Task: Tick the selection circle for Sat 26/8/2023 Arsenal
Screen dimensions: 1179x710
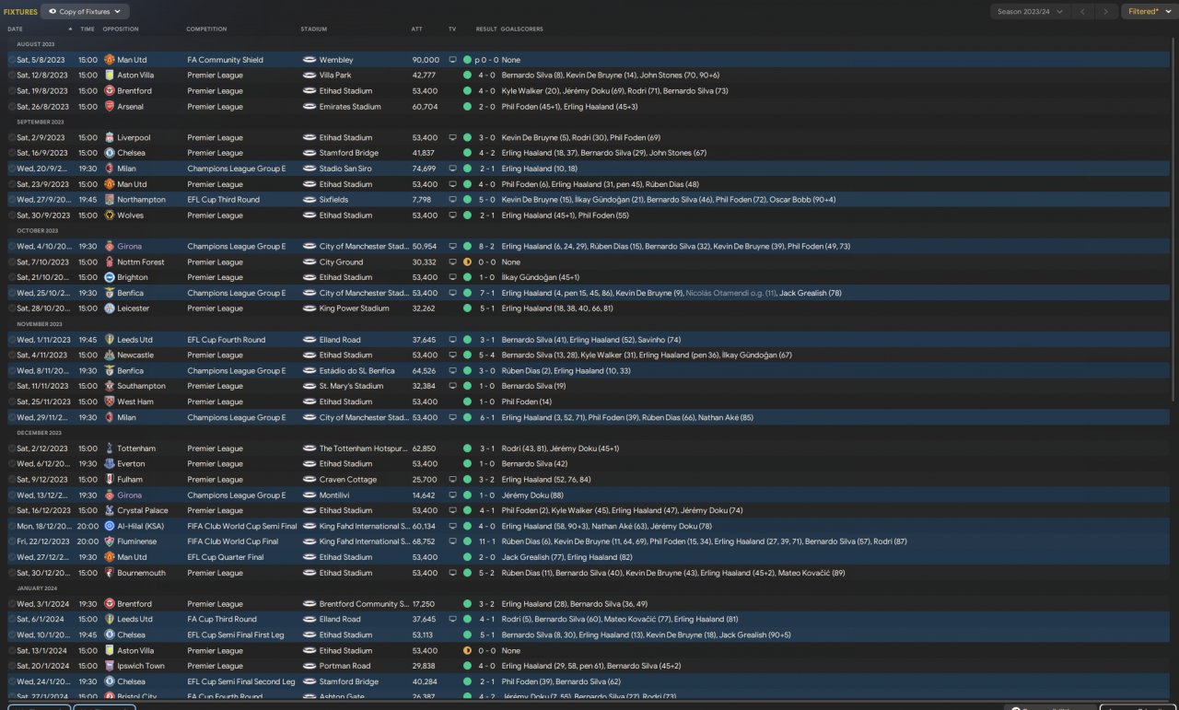Action: (12, 107)
